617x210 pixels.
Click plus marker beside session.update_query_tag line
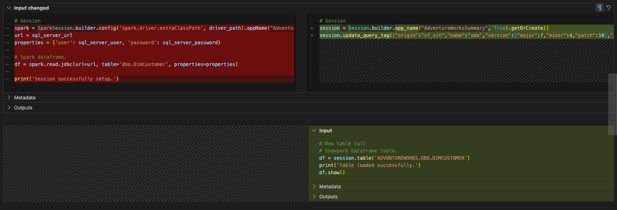coord(312,35)
